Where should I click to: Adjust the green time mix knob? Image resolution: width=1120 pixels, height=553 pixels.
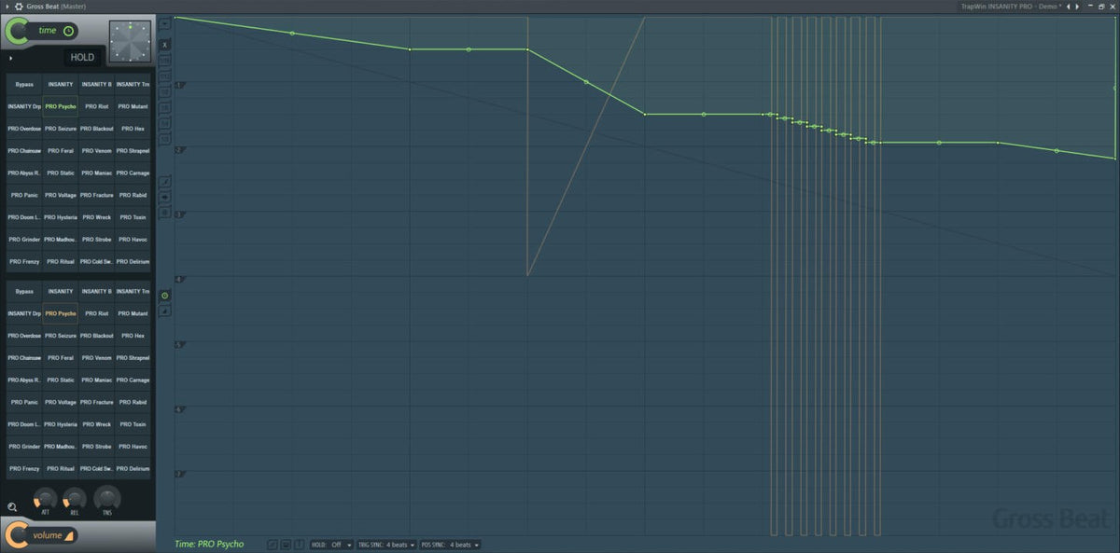click(x=17, y=32)
